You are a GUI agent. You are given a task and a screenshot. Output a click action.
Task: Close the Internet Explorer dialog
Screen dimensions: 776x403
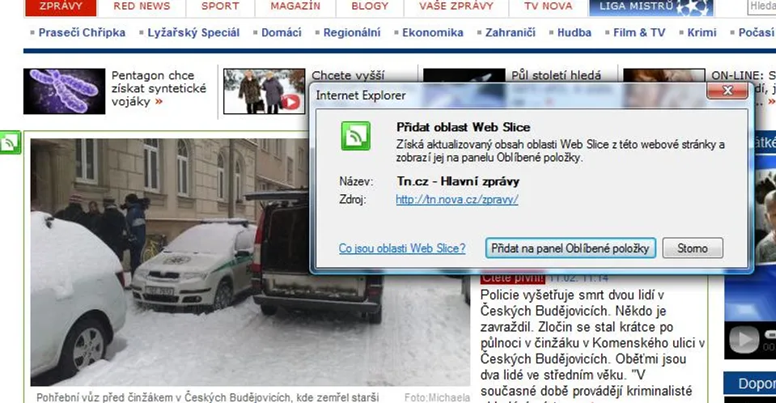tap(727, 91)
